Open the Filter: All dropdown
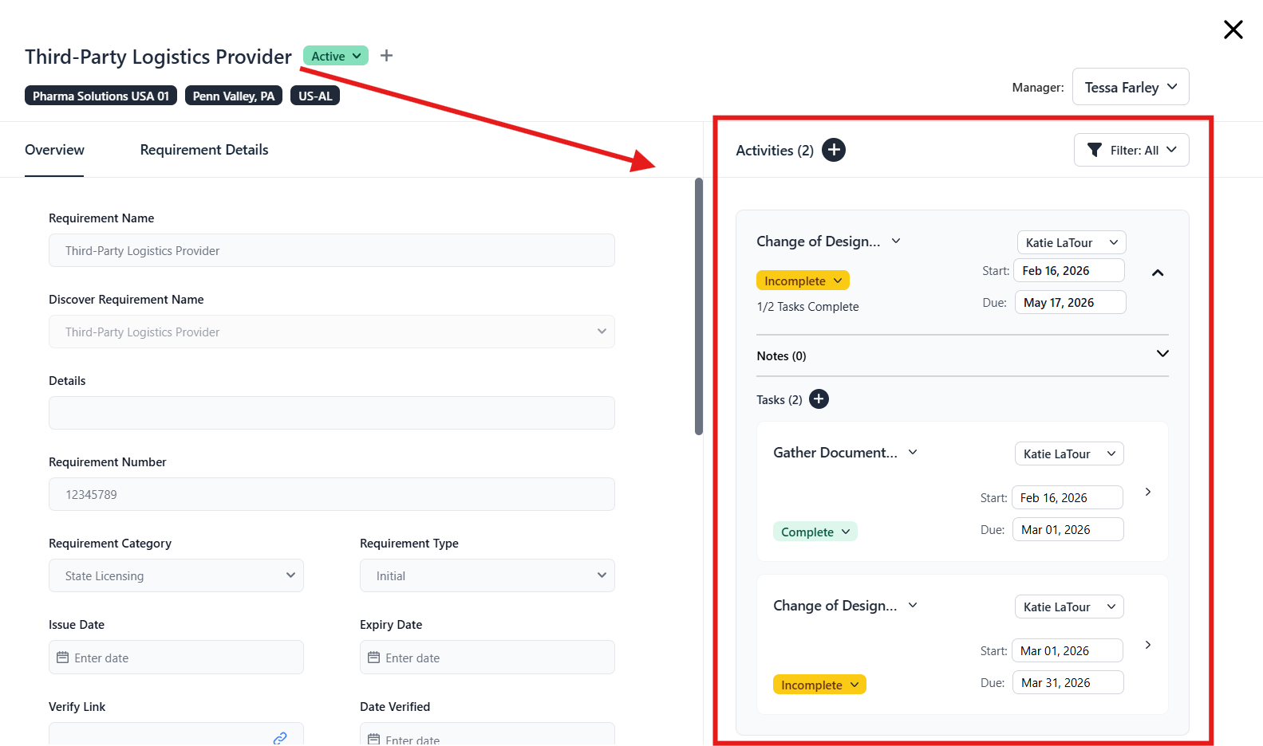Image resolution: width=1263 pixels, height=746 pixels. [1131, 150]
